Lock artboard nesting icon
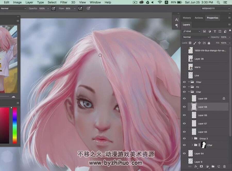This screenshot has width=232, height=171. (204, 43)
